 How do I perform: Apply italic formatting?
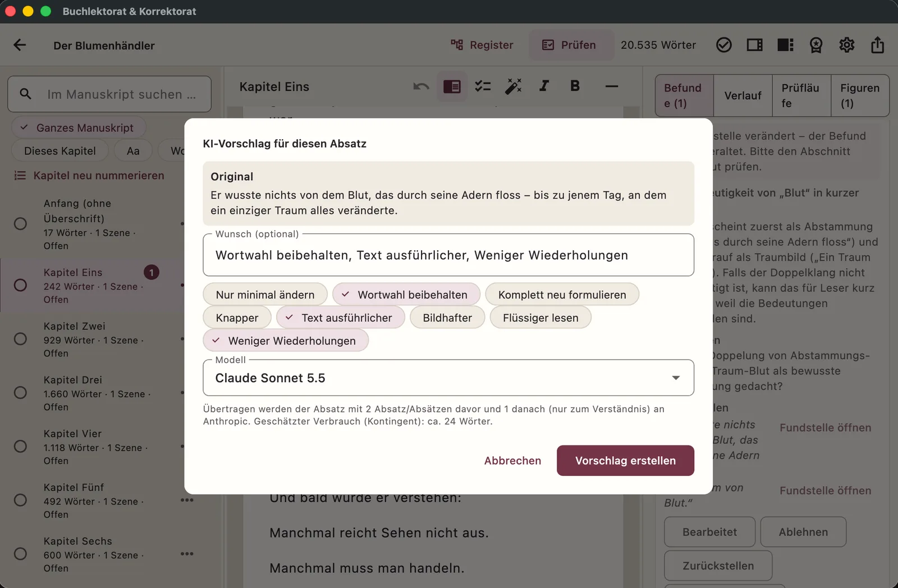coord(544,86)
